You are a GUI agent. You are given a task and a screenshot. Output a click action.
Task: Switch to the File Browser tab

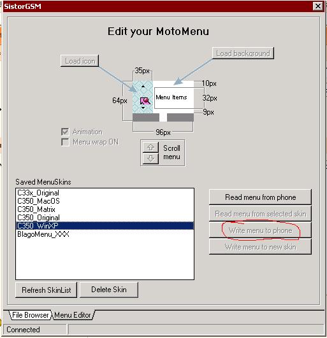pyautogui.click(x=30, y=315)
